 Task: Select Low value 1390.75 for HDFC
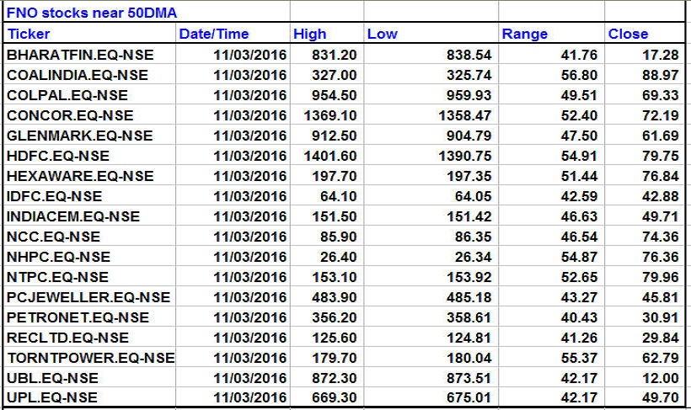[465, 156]
